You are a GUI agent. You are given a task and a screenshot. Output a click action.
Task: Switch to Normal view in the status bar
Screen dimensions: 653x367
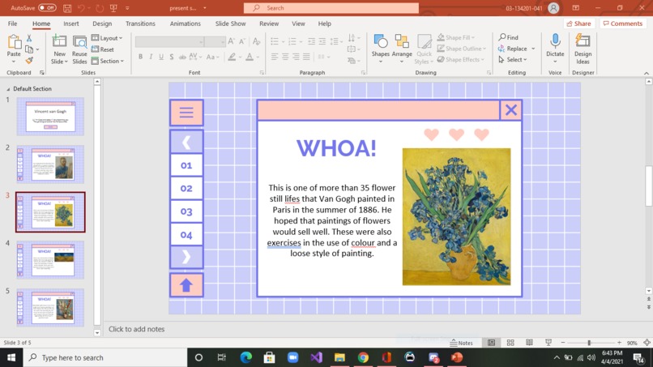tap(492, 343)
